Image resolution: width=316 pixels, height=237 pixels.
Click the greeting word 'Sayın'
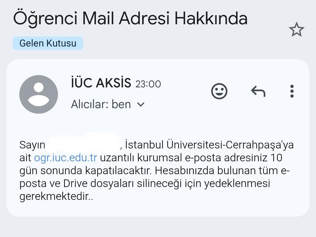(32, 145)
